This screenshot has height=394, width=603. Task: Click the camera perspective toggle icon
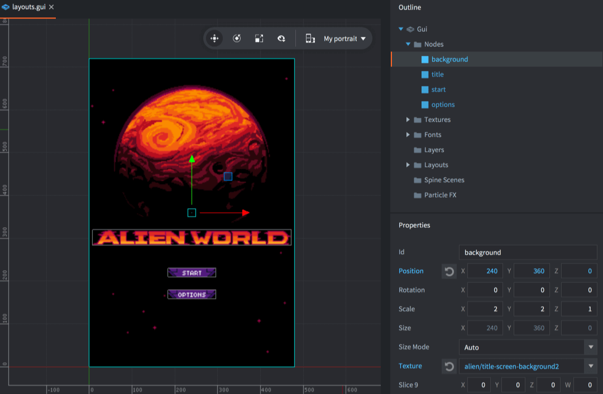pos(282,39)
